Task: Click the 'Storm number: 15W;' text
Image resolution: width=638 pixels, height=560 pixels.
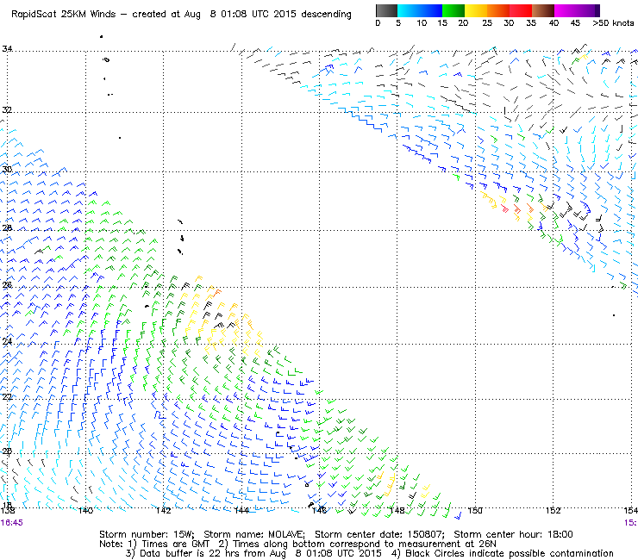Action: [147, 534]
